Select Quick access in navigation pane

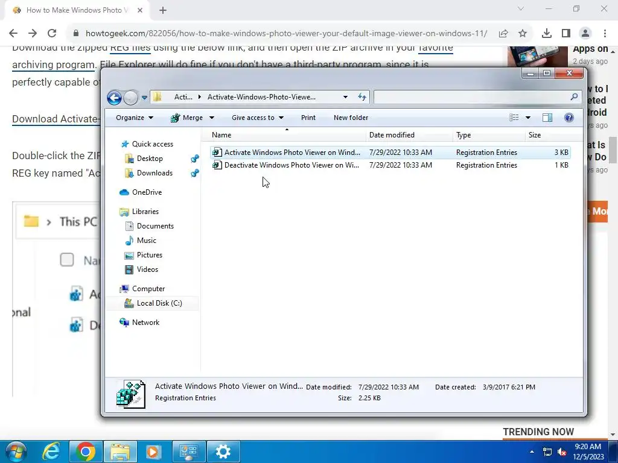[152, 144]
